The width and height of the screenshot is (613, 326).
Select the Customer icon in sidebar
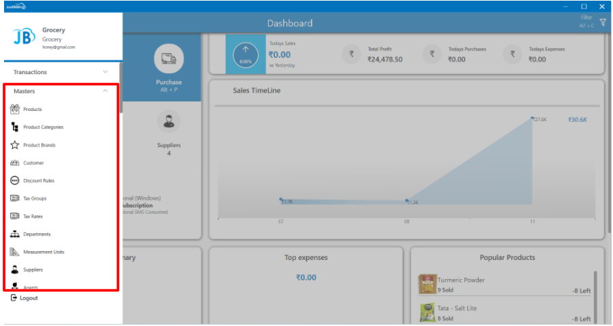coord(14,163)
